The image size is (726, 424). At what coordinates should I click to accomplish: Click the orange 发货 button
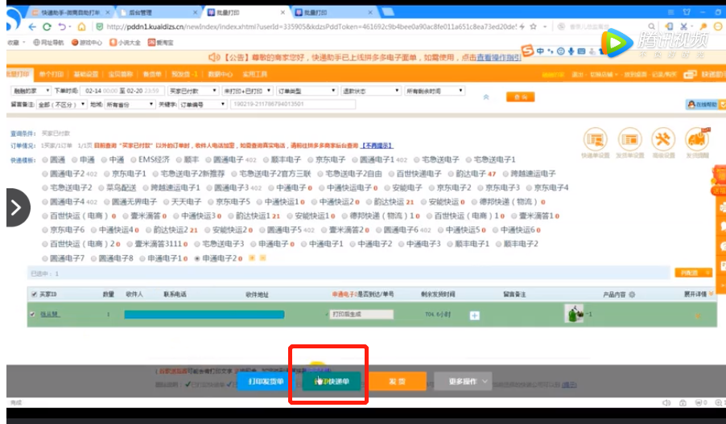coord(397,381)
